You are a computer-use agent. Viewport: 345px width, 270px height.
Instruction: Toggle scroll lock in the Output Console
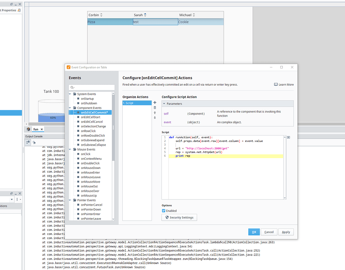tap(28, 142)
